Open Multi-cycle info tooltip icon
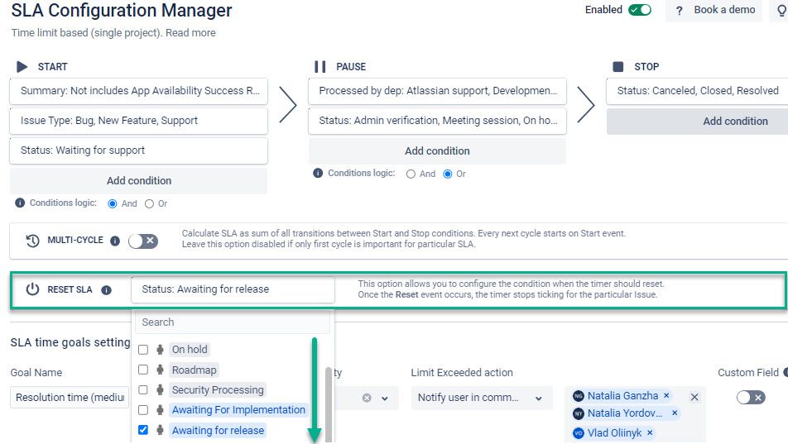 pos(115,241)
